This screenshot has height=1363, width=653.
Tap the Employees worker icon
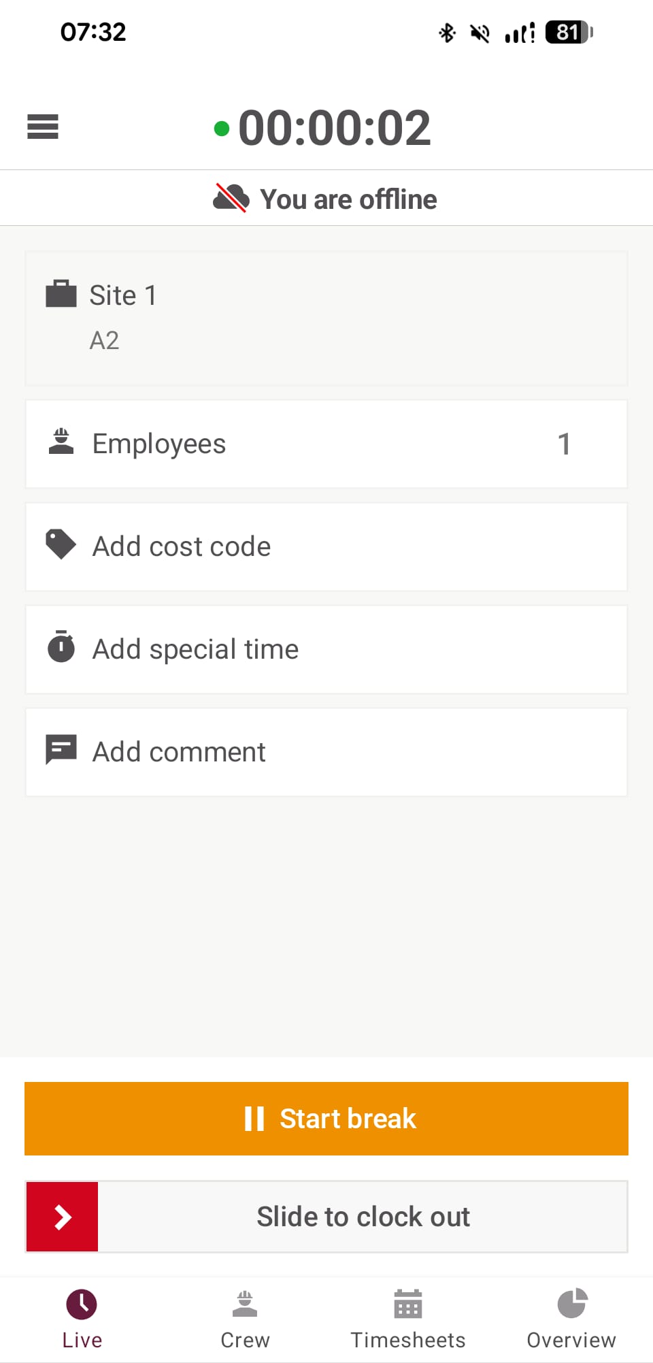(61, 442)
